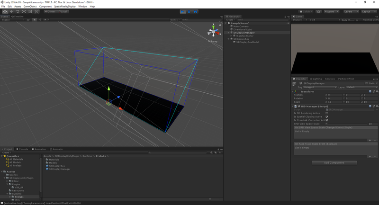Expand the WatcherAnchor hierarchy item
This screenshot has height=205, width=379.
pyautogui.click(x=231, y=36)
